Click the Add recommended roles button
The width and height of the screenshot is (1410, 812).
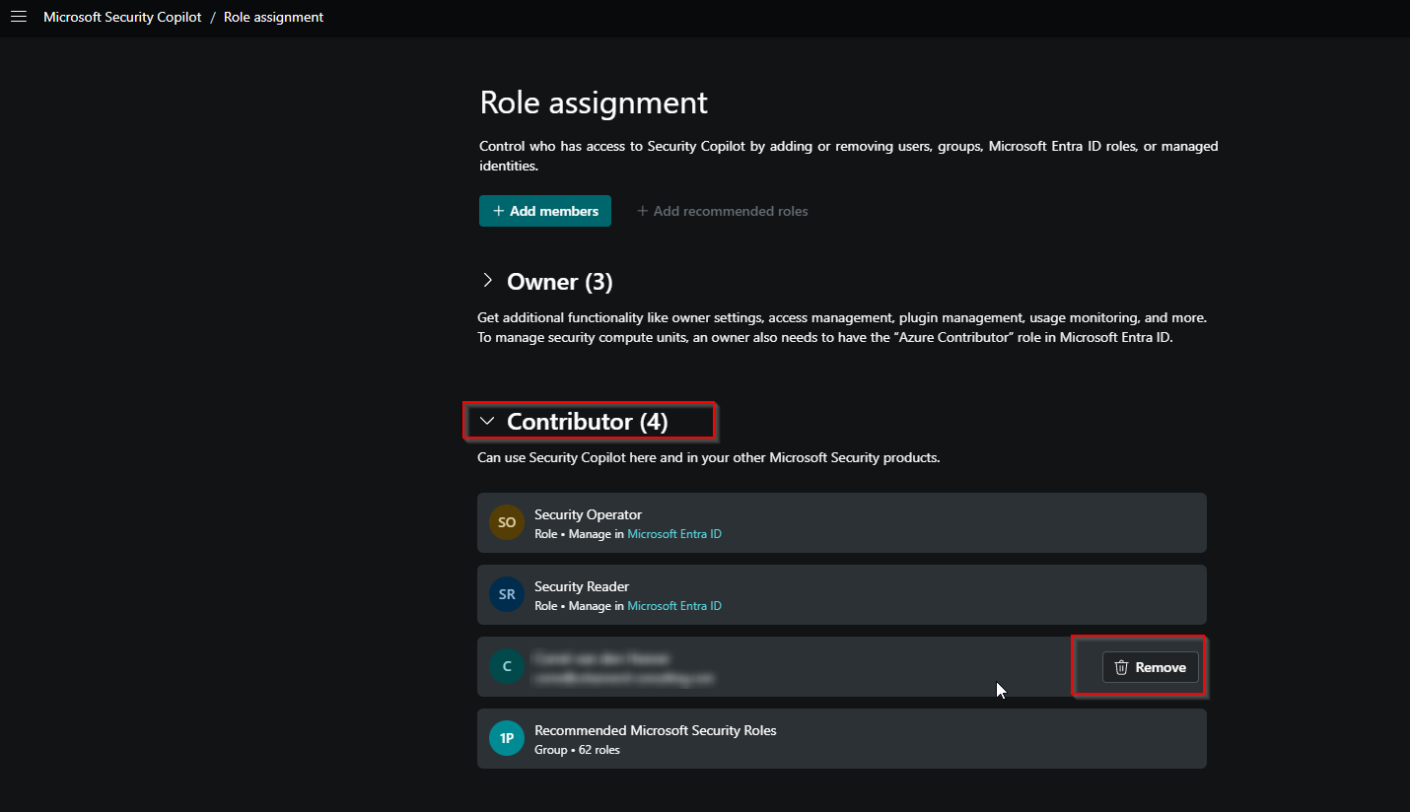pos(722,211)
